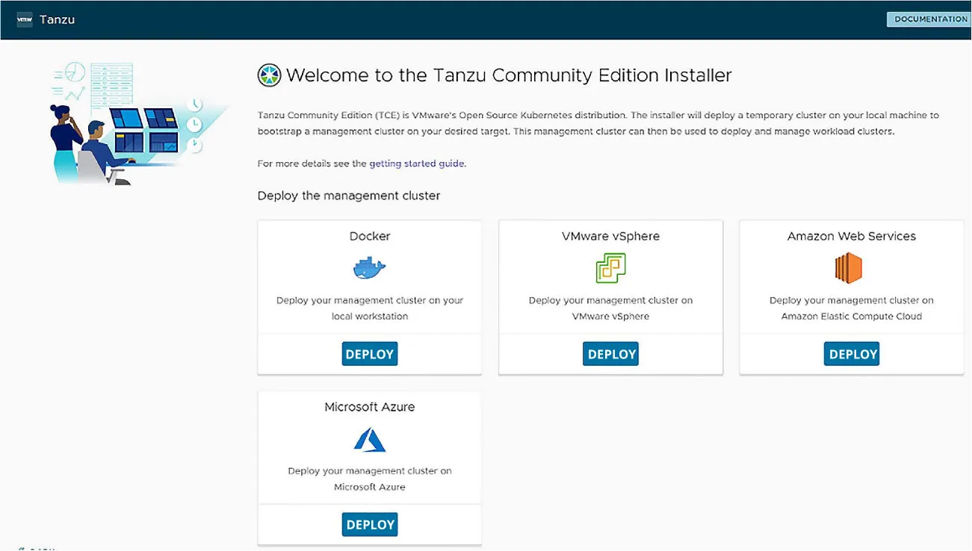The image size is (972, 551).
Task: Click the Deploy the management cluster heading
Action: [348, 195]
